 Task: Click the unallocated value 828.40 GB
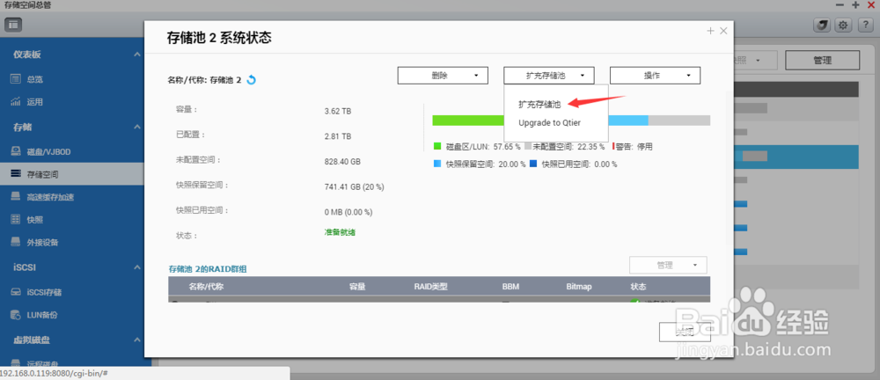[x=342, y=162]
